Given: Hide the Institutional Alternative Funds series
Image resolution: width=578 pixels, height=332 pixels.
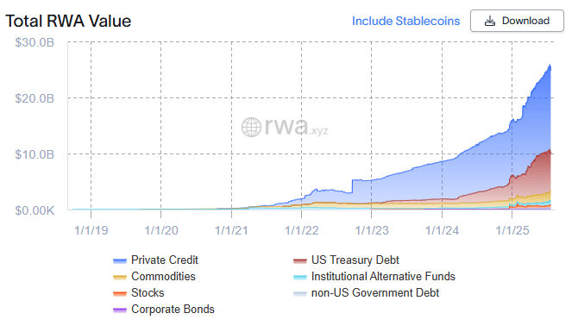Looking at the screenshot, I should 374,276.
